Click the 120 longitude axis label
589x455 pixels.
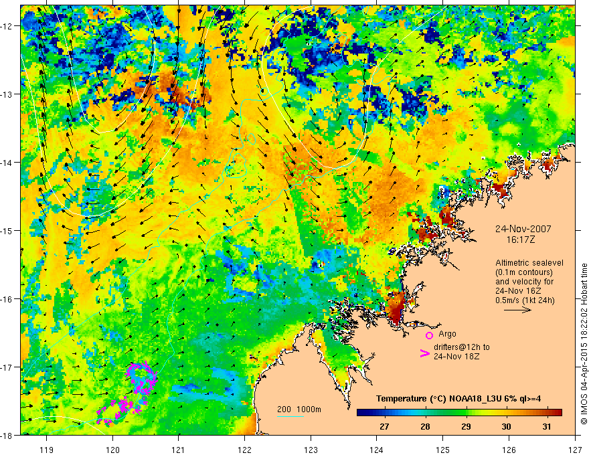pyautogui.click(x=112, y=450)
